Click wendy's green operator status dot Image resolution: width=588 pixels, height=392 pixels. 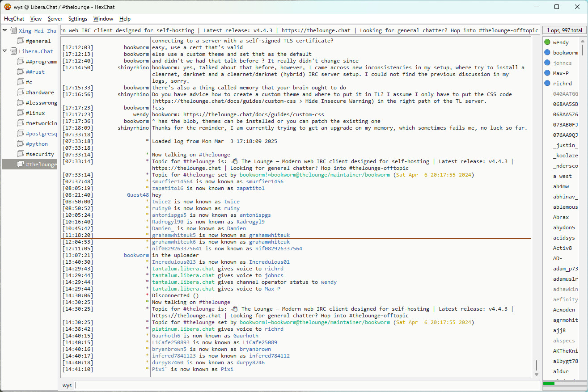point(547,42)
